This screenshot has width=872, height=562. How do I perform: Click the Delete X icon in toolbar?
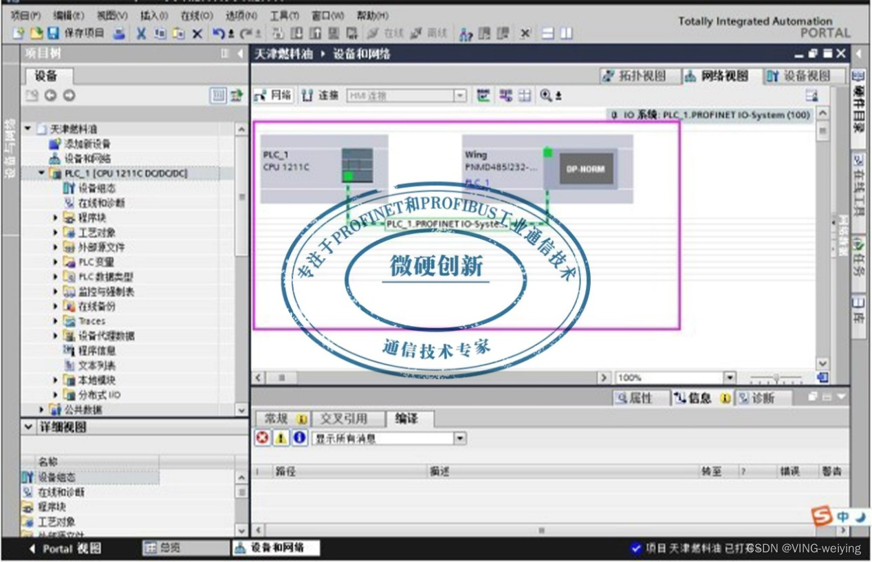coord(197,33)
